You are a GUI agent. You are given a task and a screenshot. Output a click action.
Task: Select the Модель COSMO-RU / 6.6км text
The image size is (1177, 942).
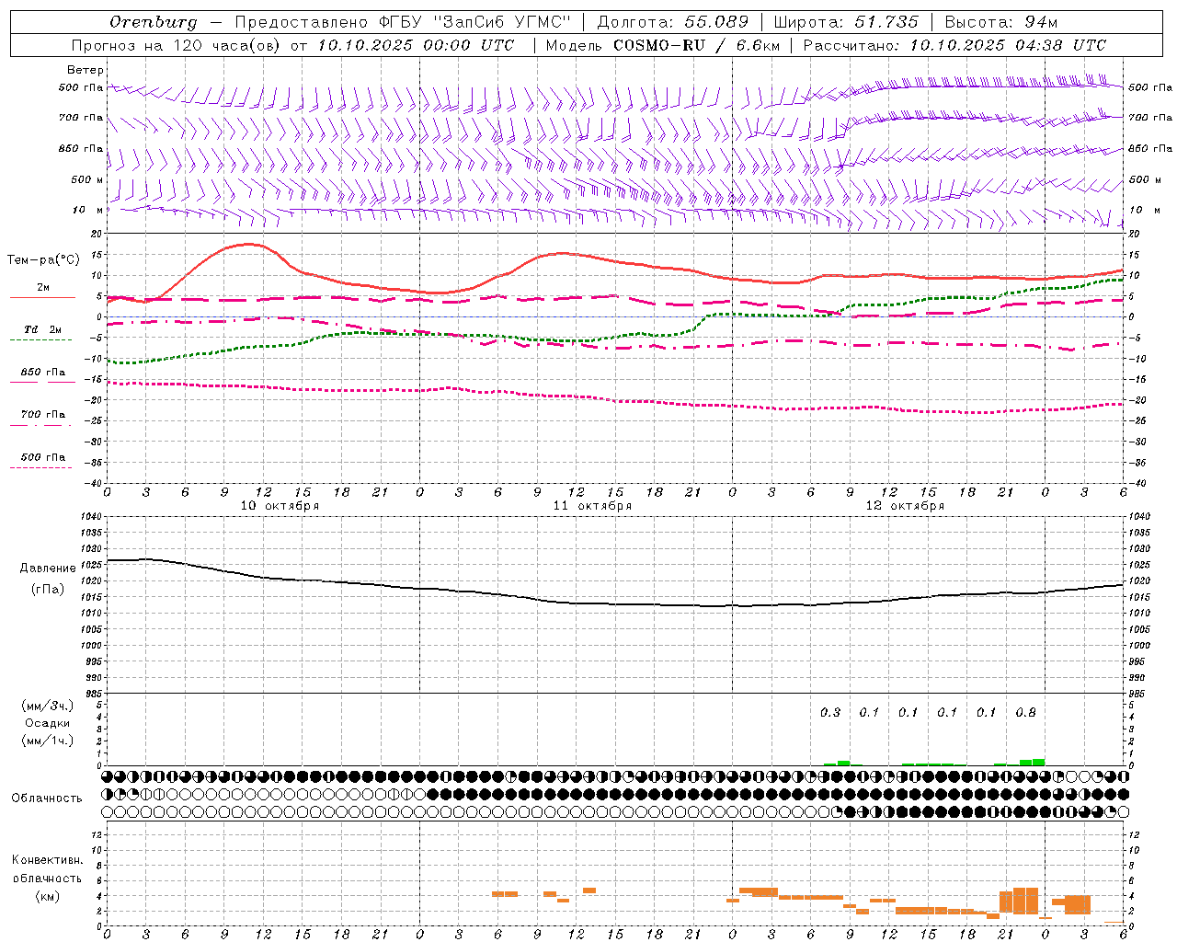pos(663,45)
